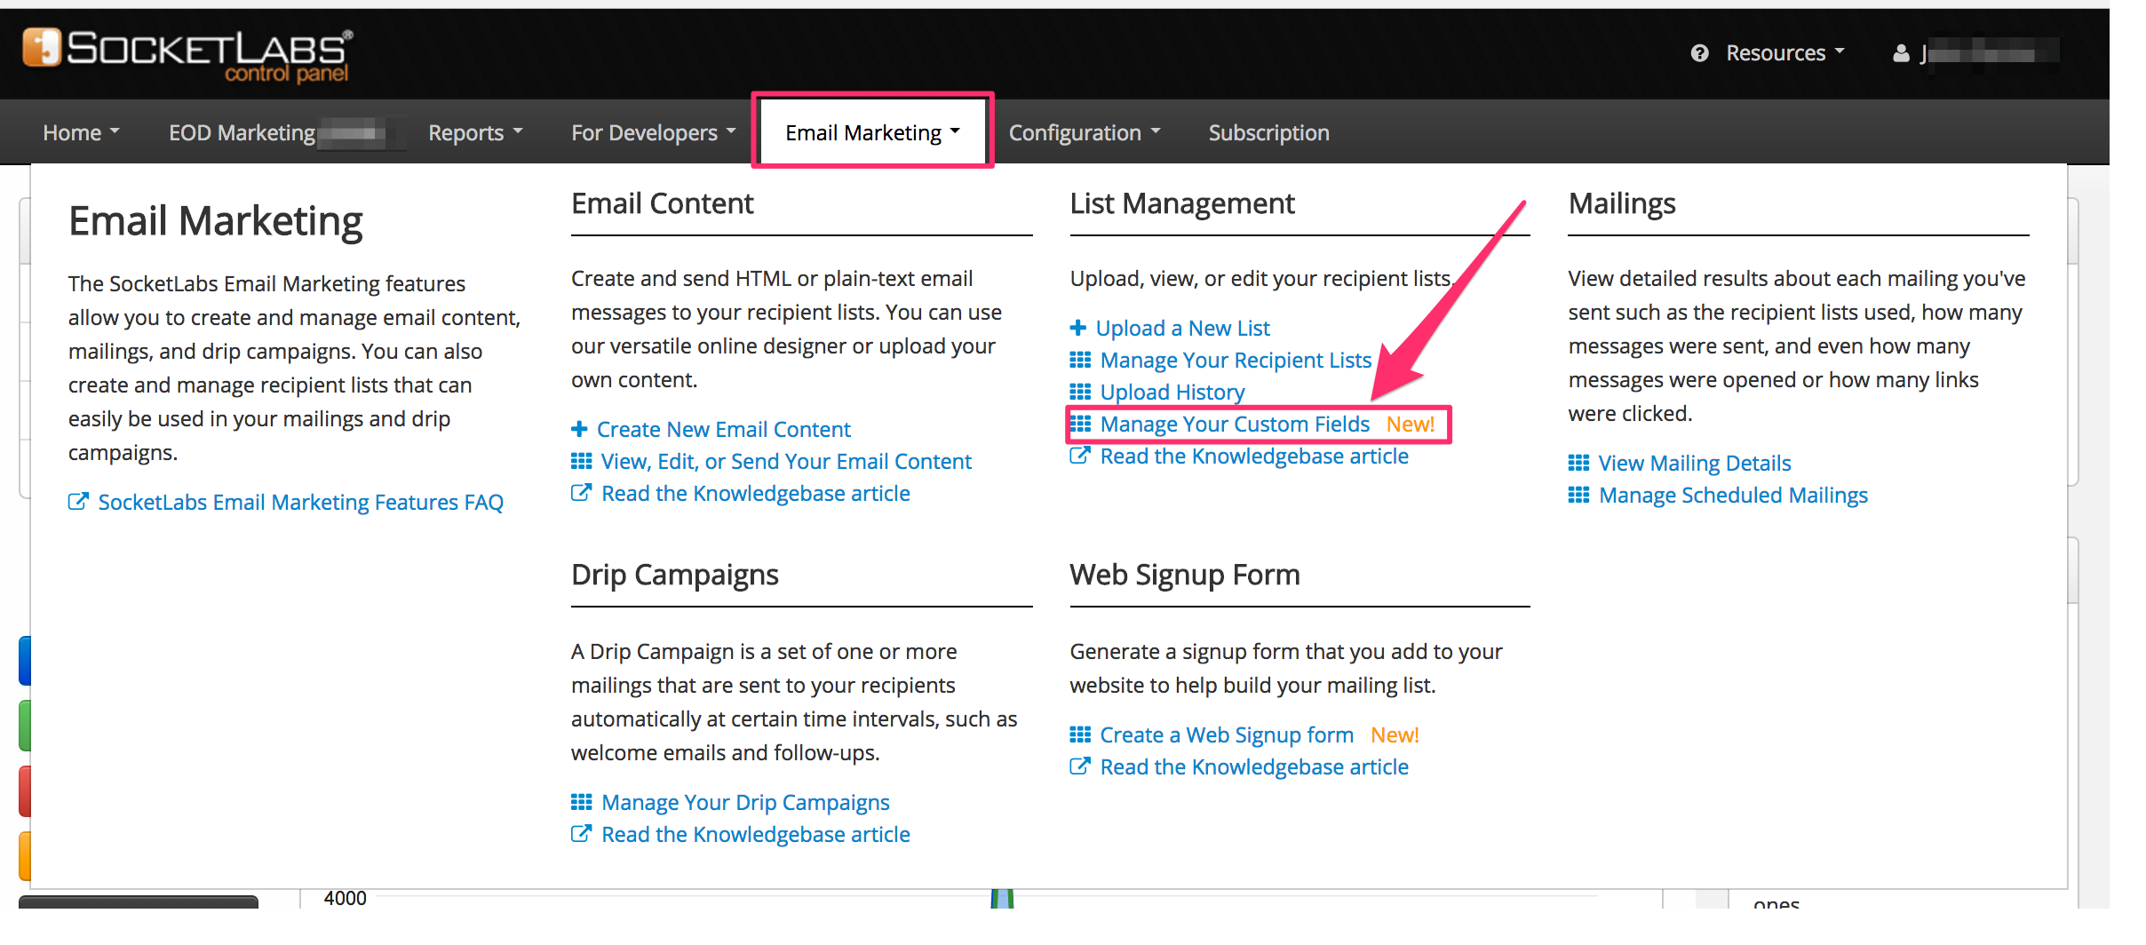Click grid icon beside Manage Your Recipient Lists
The width and height of the screenshot is (2146, 945).
pos(1080,360)
